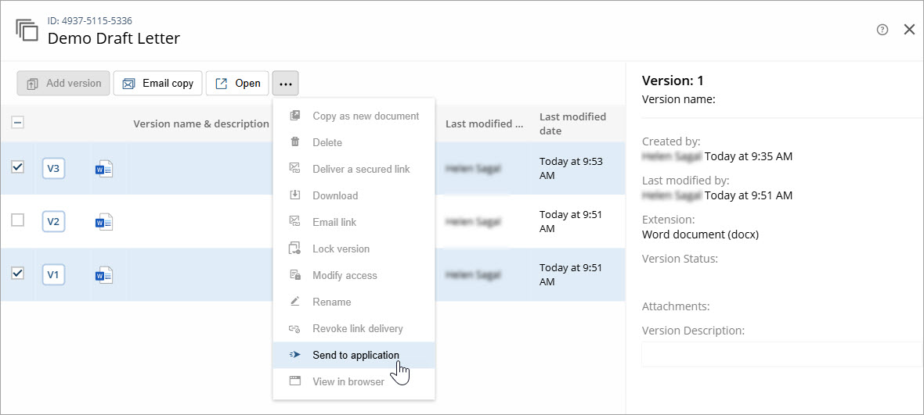
Task: Select Lock version in the menu
Action: pos(354,249)
